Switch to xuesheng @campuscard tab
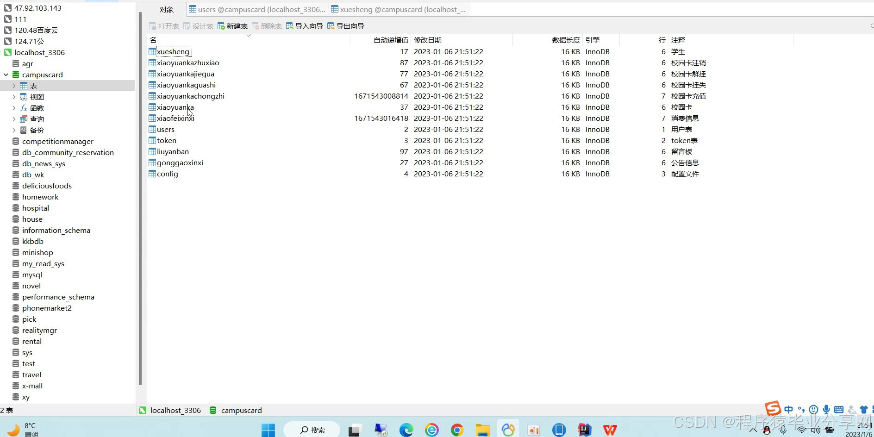874x437 pixels. (x=398, y=9)
